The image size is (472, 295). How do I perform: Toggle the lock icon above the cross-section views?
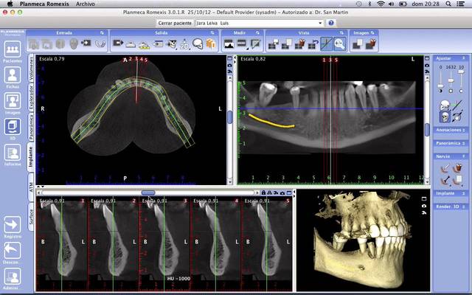point(263,192)
